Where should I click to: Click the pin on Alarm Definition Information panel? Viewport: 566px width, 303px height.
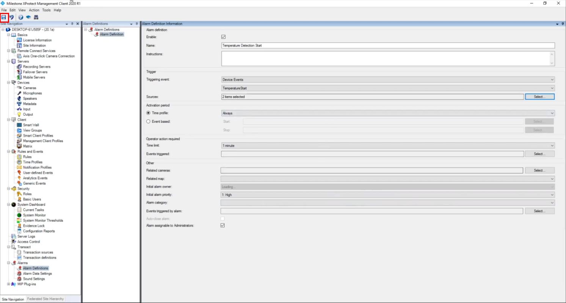(563, 23)
